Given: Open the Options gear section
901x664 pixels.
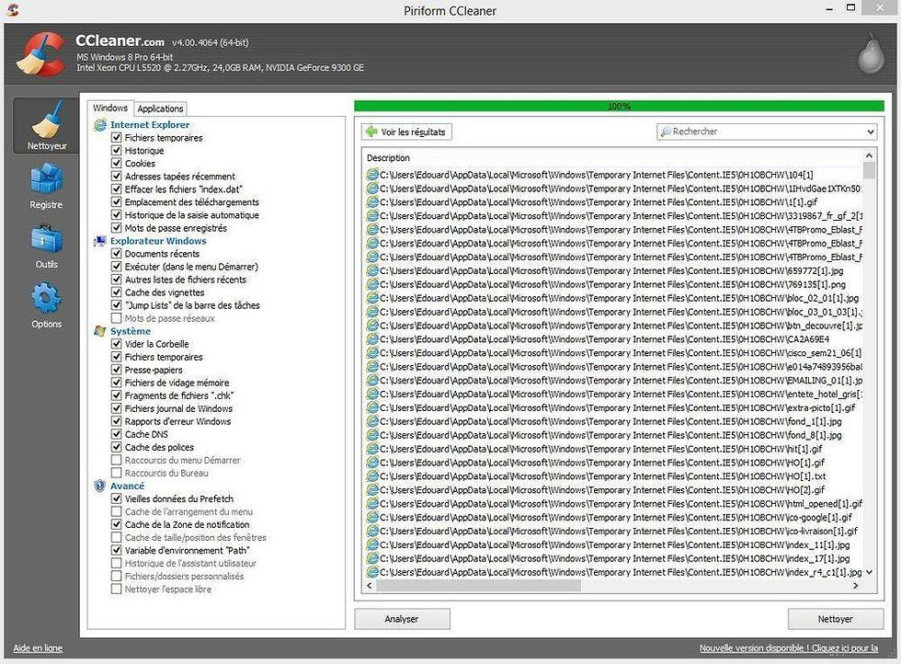Looking at the screenshot, I should [x=47, y=306].
